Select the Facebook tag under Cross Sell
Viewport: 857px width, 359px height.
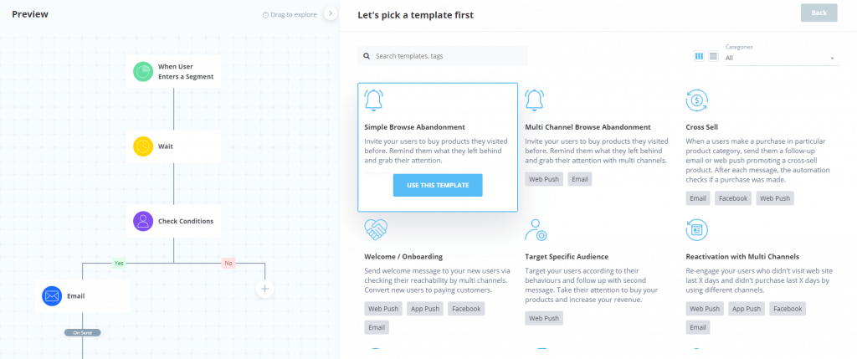pyautogui.click(x=733, y=198)
